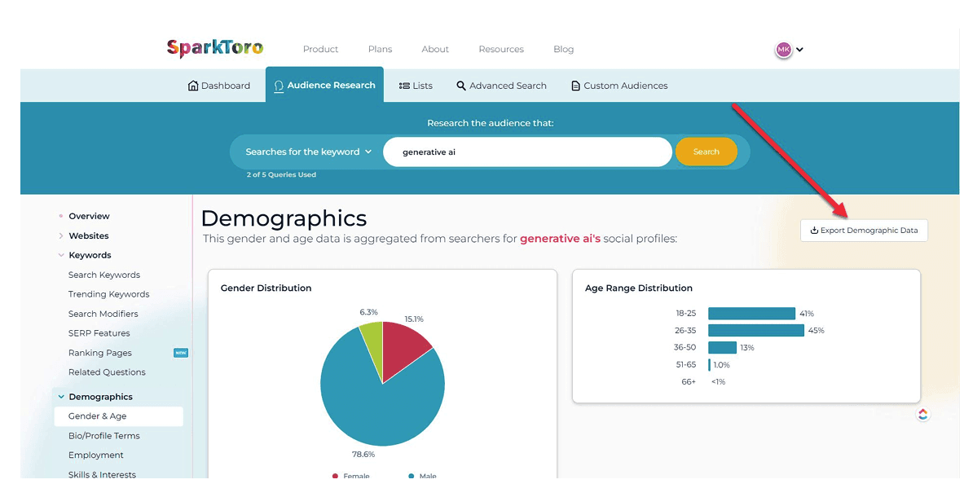Image resolution: width=964 pixels, height=484 pixels.
Task: Open the Plans menu item
Action: (380, 50)
